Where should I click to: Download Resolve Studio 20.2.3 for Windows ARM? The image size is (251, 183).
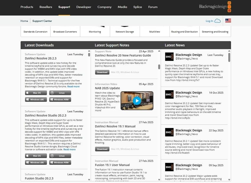tap(60, 162)
